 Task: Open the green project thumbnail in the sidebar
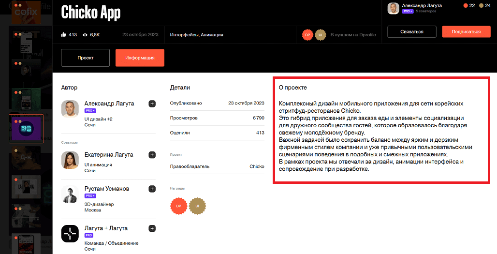point(26,99)
